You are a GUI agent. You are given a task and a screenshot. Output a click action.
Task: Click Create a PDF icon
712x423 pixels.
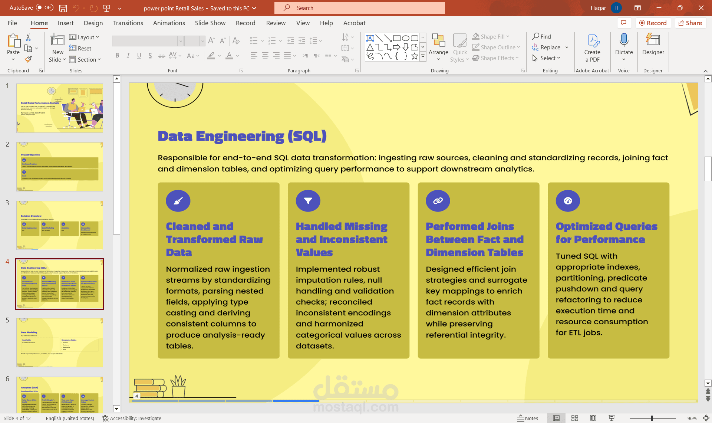592,40
